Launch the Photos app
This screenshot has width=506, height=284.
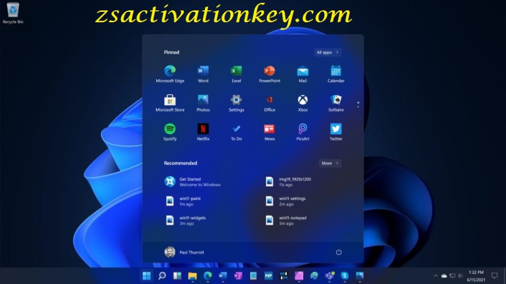(x=203, y=103)
